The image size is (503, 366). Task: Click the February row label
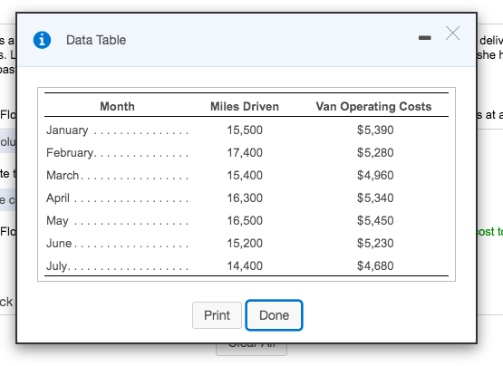(x=70, y=153)
